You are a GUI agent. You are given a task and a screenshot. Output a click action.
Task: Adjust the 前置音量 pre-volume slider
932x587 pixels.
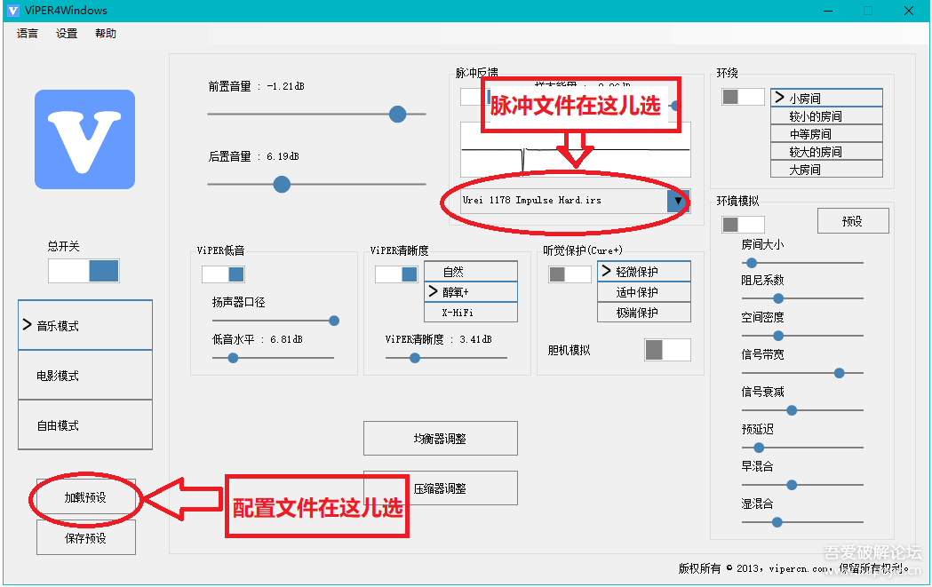coord(398,114)
